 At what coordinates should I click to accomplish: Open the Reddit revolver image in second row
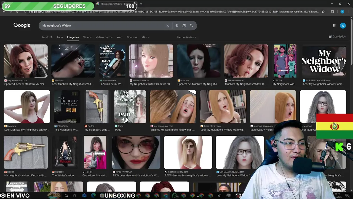pos(97,106)
